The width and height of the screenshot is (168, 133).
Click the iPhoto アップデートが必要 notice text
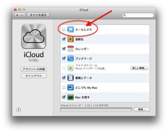[x=91, y=68]
